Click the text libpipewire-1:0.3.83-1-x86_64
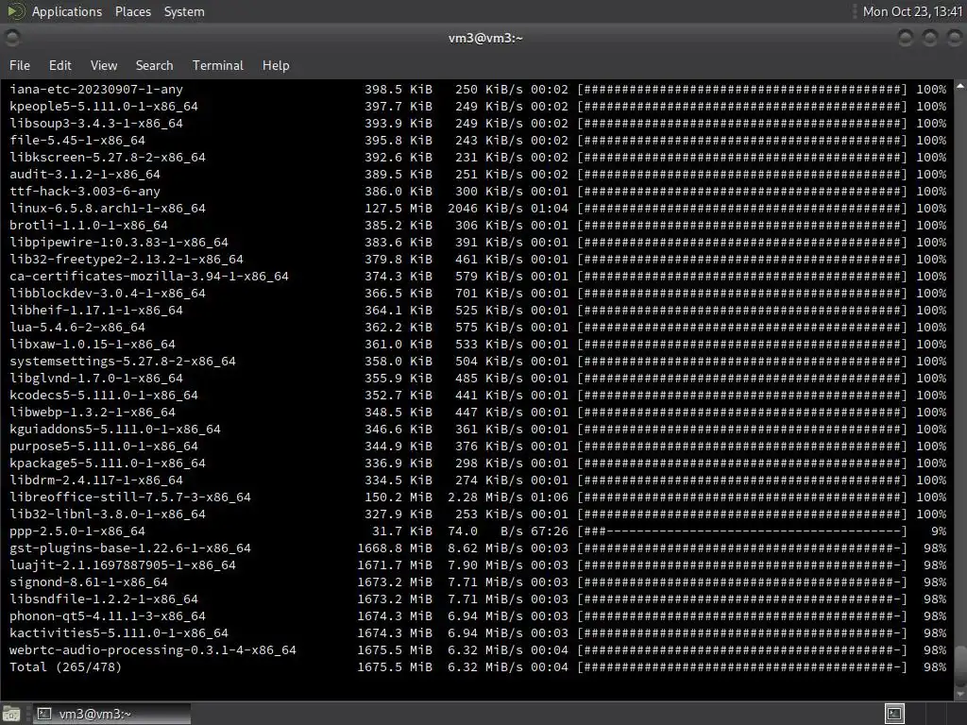 tap(119, 243)
